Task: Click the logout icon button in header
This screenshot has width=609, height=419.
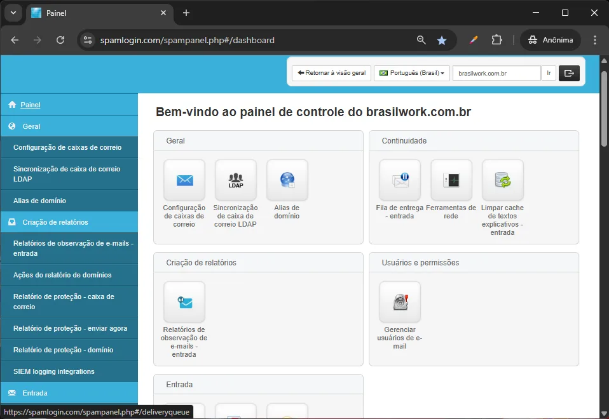Action: click(x=569, y=73)
